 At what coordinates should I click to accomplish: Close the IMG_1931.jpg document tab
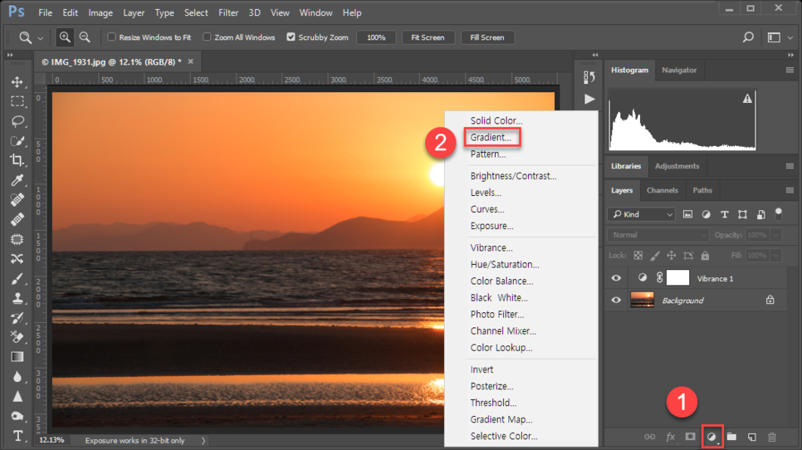click(191, 61)
